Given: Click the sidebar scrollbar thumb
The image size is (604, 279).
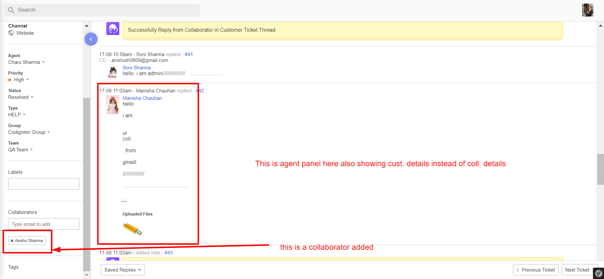Looking at the screenshot, I should 86,184.
